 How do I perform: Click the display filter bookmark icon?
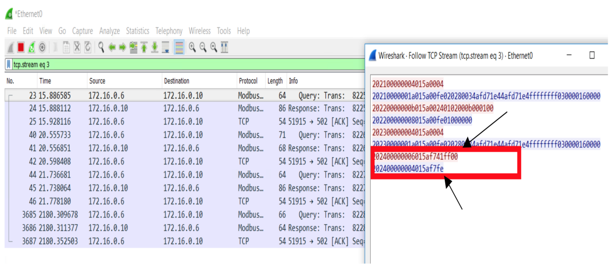coord(9,64)
